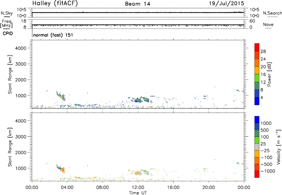
Task: Click the 'Nave' legend label
Action: pos(268,25)
